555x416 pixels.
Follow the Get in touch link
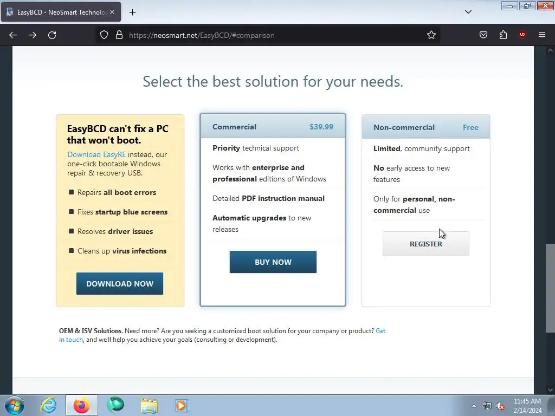click(x=222, y=335)
